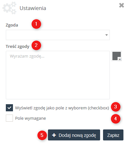127x144 pixels.
Task: Enable the Pole wymagane checkbox
Action: click(x=9, y=118)
